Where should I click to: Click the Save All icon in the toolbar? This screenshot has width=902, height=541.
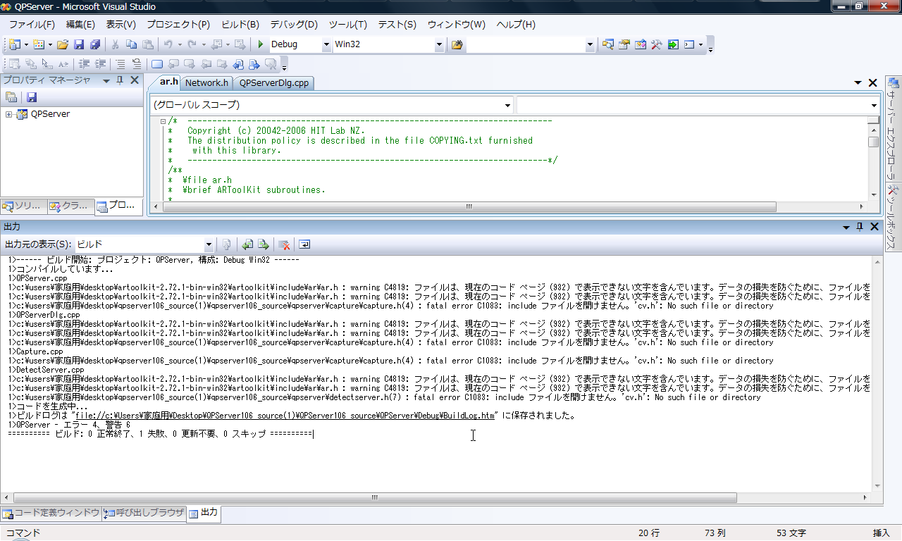[94, 44]
